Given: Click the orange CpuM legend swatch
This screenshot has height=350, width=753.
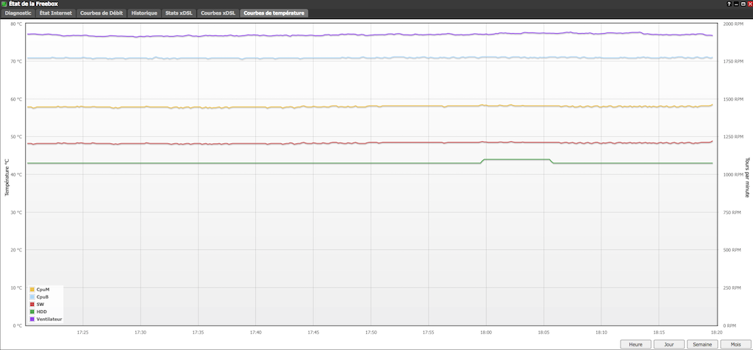Looking at the screenshot, I should click(32, 290).
